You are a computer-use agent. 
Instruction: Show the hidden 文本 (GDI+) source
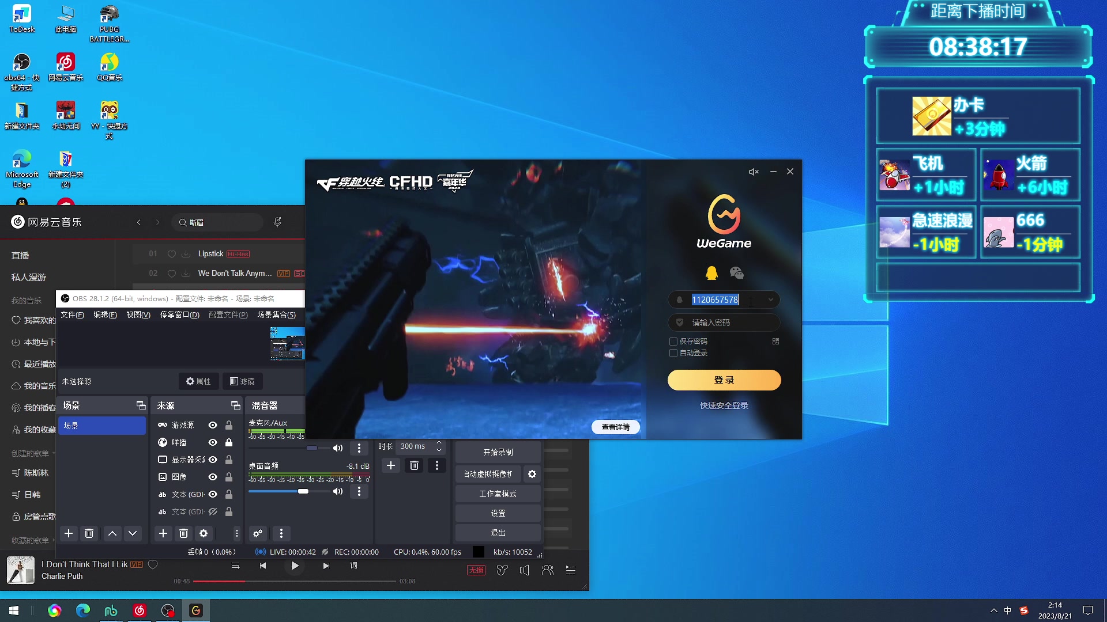click(x=213, y=511)
